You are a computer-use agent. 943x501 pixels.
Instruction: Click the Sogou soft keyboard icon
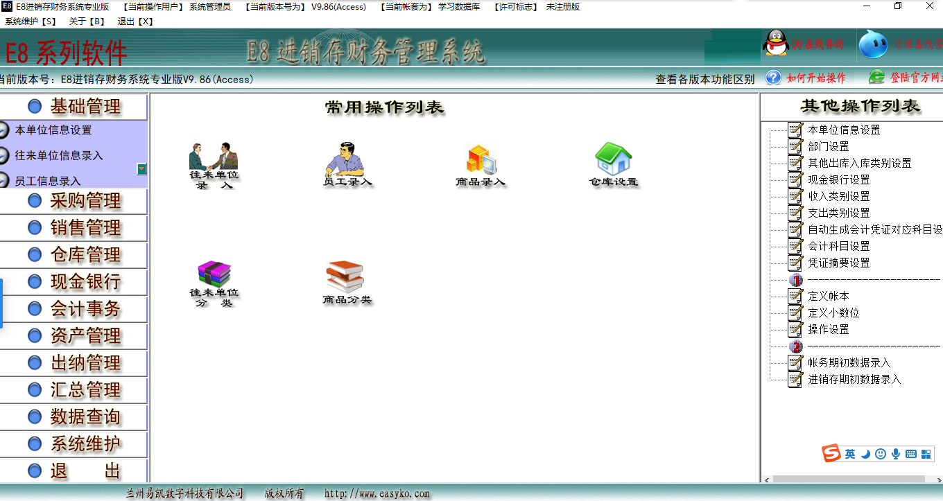click(911, 454)
